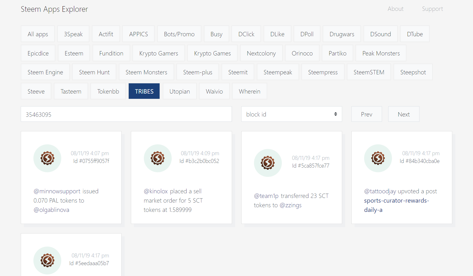Click the Steem Engine avatar on the @tattoodjay card

coord(378,158)
